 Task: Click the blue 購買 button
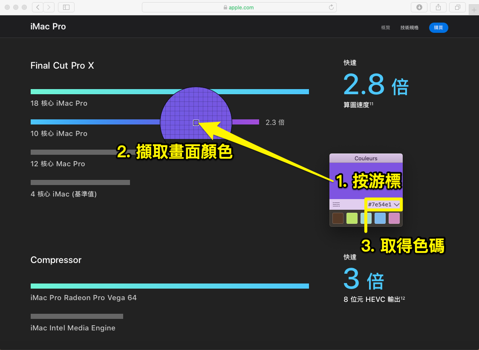click(x=439, y=28)
